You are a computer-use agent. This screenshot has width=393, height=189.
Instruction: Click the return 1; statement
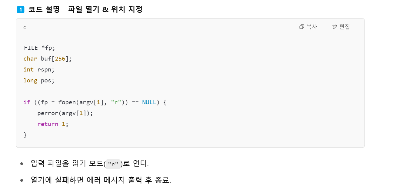pos(53,124)
